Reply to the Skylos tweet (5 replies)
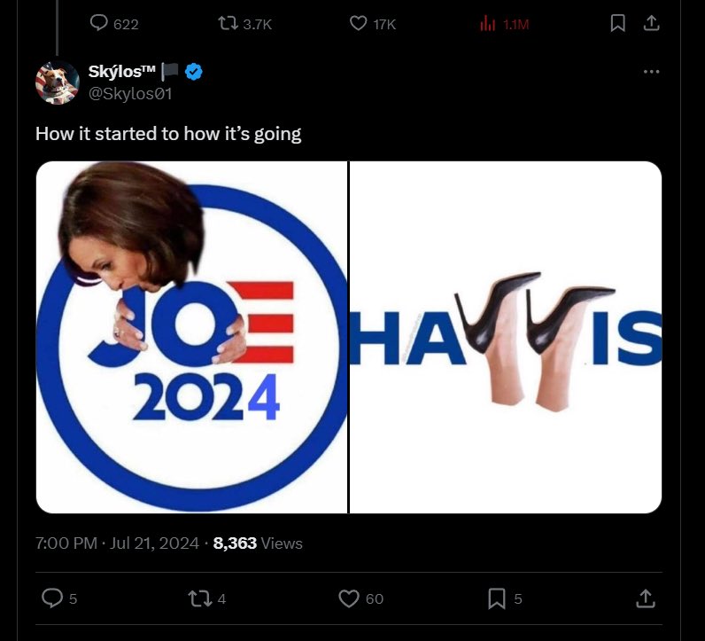The width and height of the screenshot is (705, 641). point(59,598)
